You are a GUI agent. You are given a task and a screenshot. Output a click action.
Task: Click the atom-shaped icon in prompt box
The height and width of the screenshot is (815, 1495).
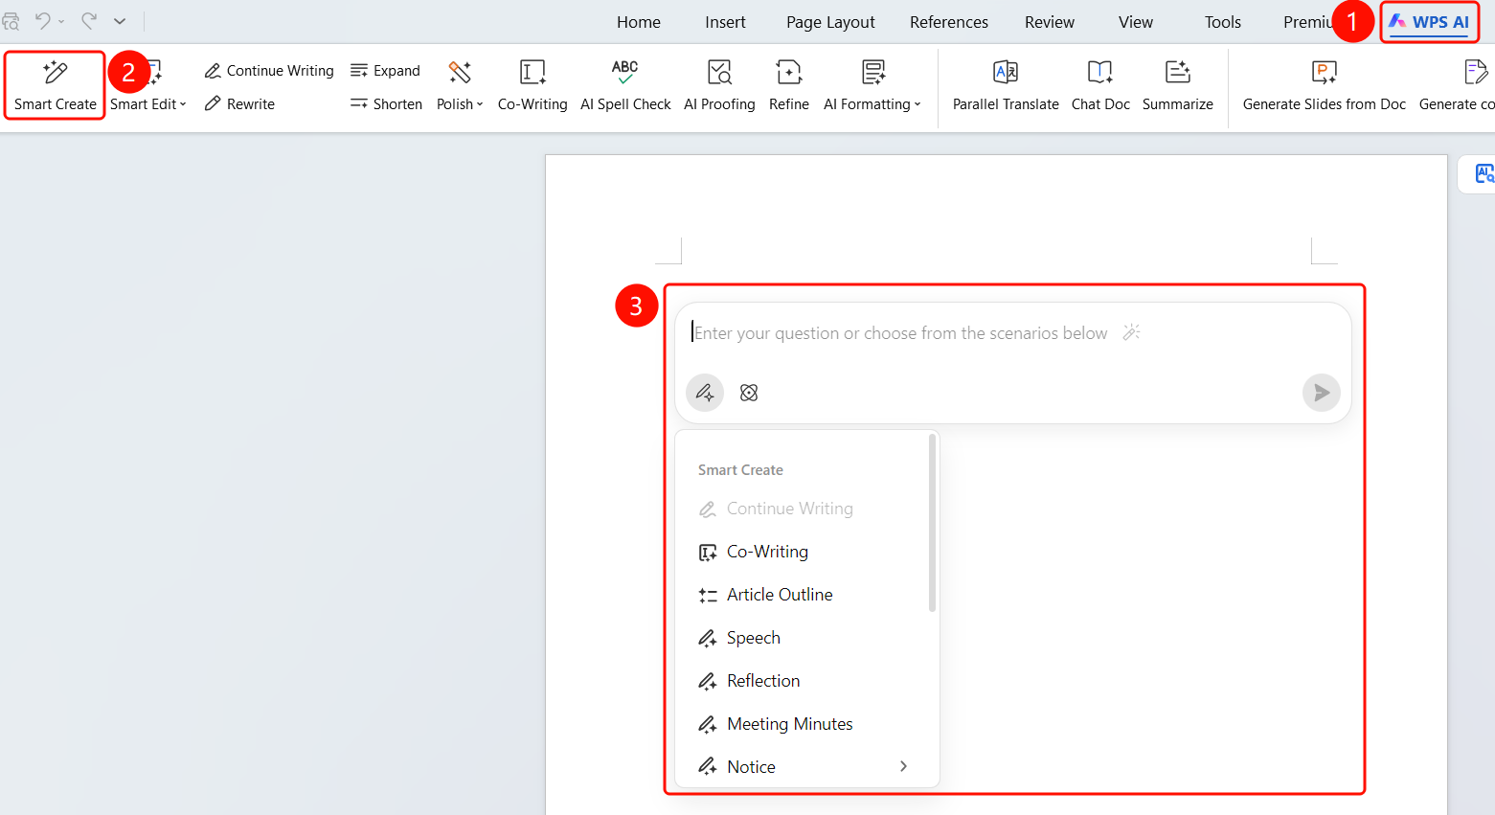[x=749, y=393]
